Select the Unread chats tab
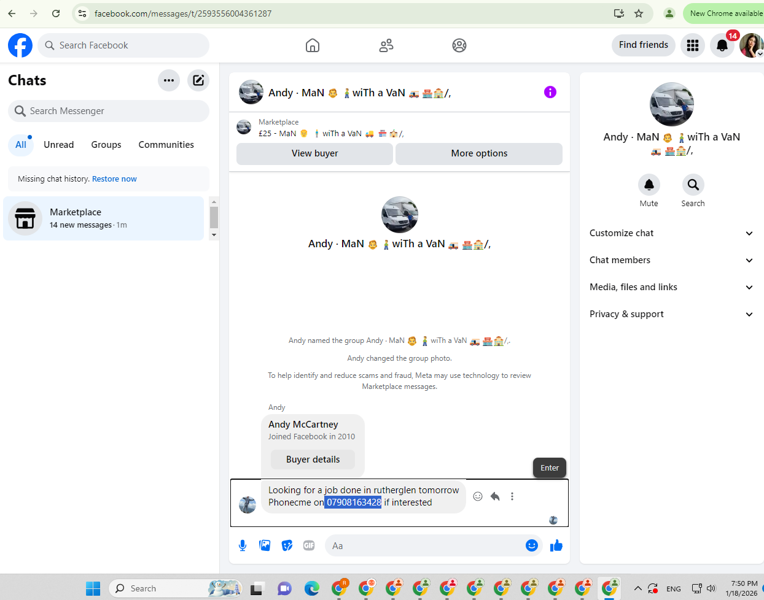 point(59,145)
